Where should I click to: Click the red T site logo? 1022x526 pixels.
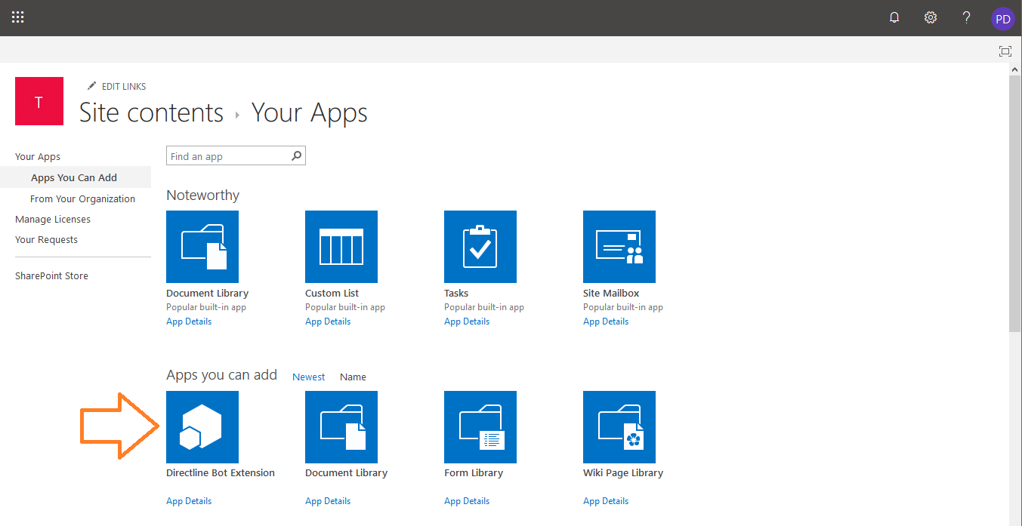click(39, 101)
